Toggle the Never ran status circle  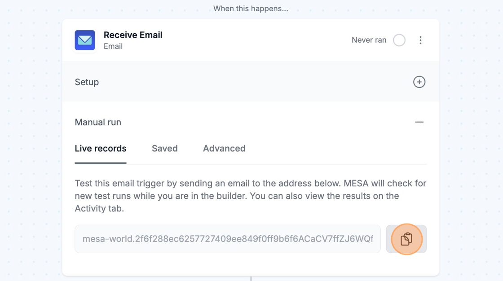click(x=399, y=40)
